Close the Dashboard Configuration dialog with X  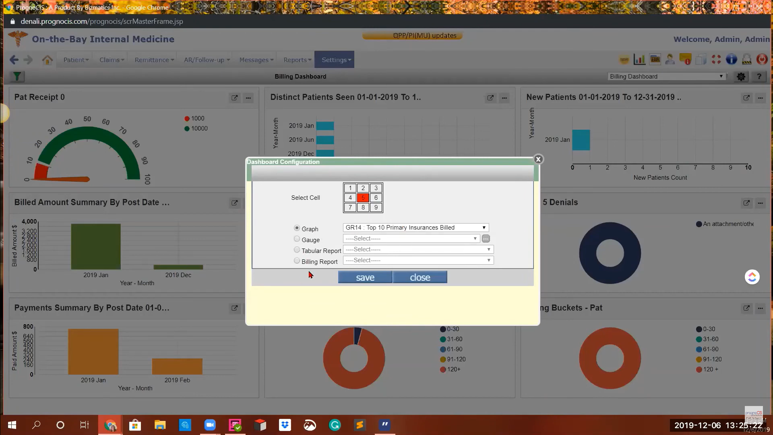[538, 159]
